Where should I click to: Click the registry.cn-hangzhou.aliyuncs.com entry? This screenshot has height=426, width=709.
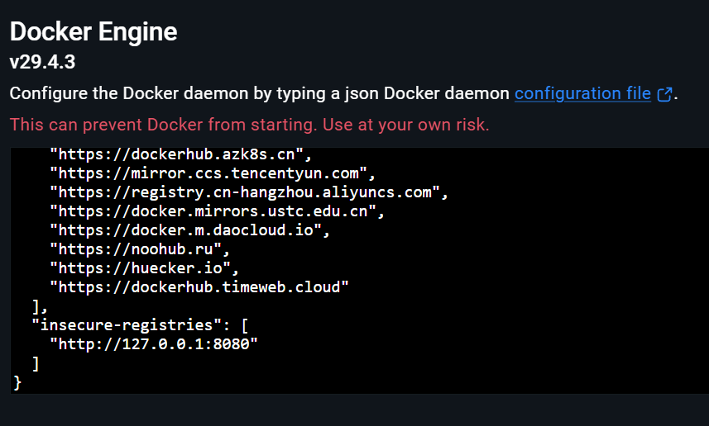249,192
